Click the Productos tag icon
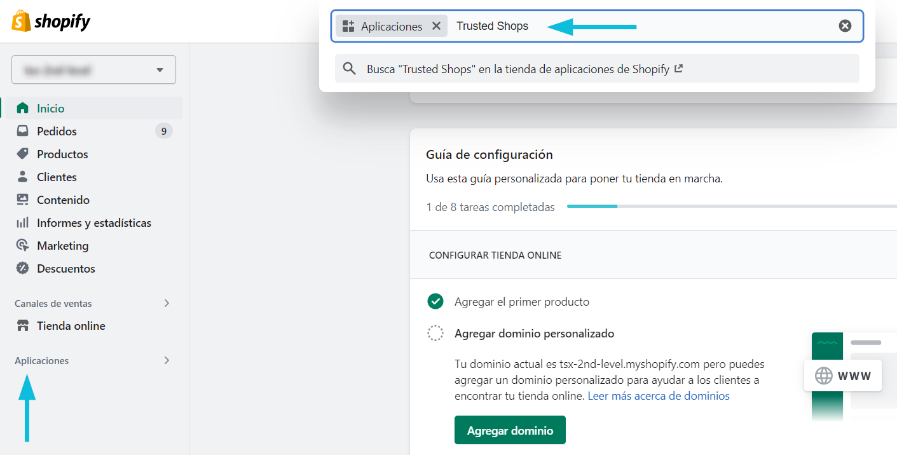 click(x=23, y=154)
